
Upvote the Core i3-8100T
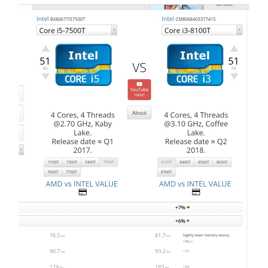point(234,49)
